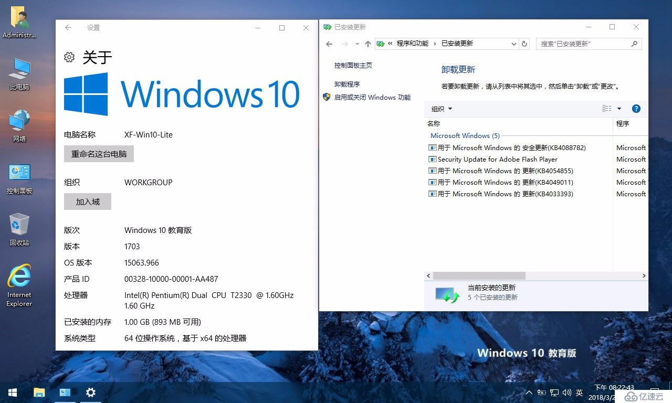Click 程序和功能 in the address breadcrumb

(413, 44)
